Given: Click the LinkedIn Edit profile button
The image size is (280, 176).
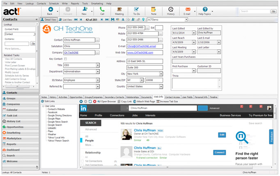Looking at the screenshot, I should [x=222, y=135].
